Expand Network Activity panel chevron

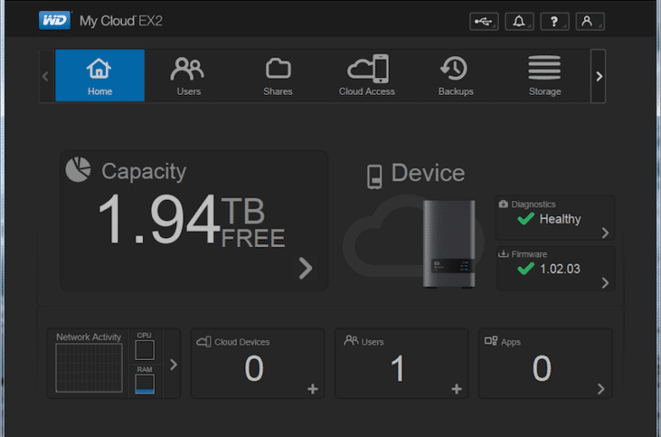coord(173,364)
